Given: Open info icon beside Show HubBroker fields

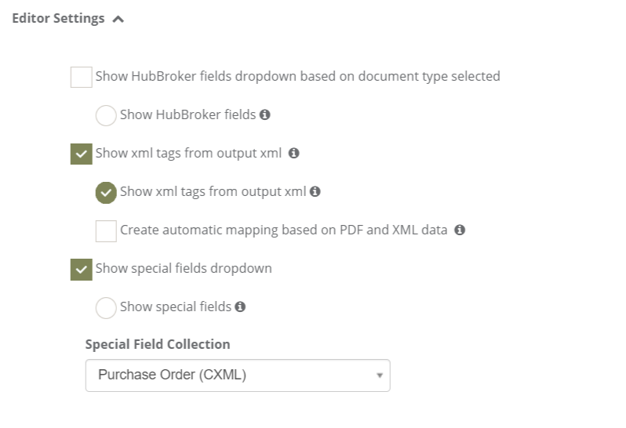Looking at the screenshot, I should coord(264,115).
